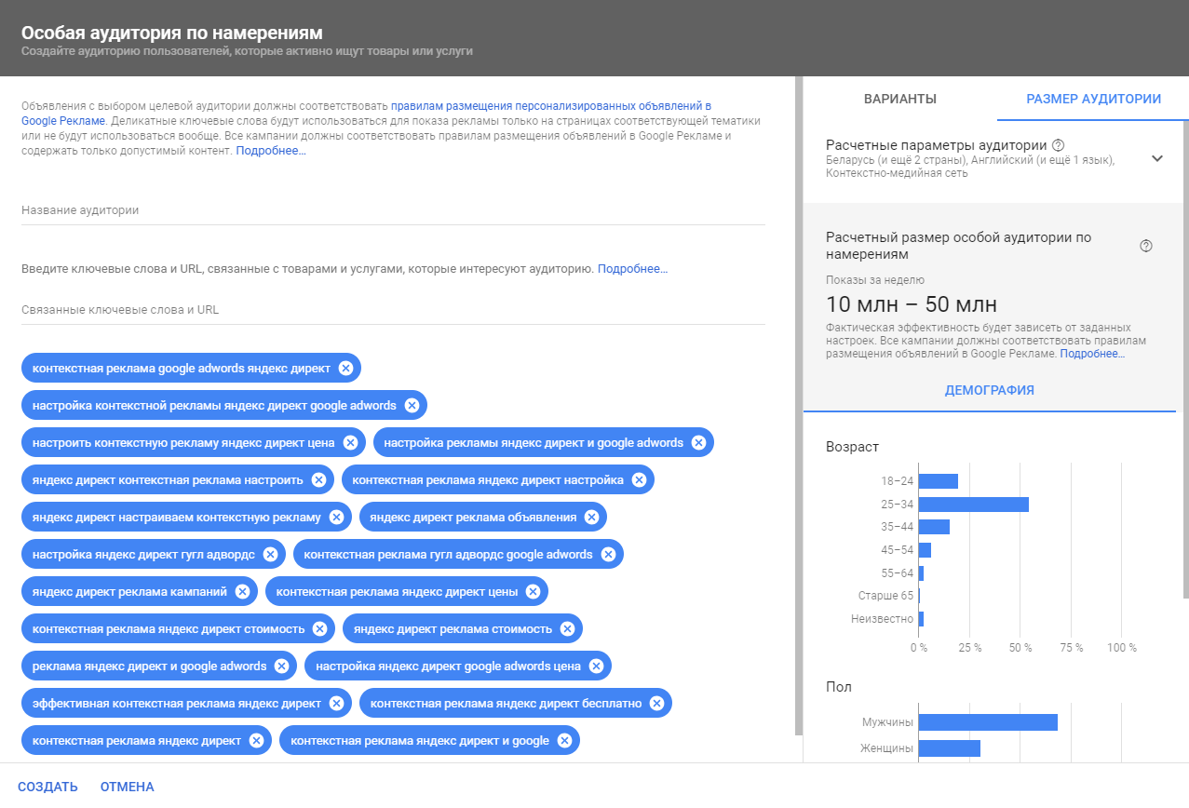Click the 35–44 age bar

pos(934,527)
